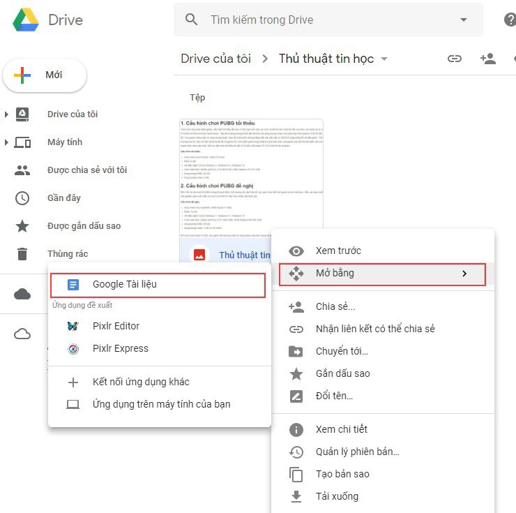516x513 pixels.
Task: Open Thùng rác trash in sidebar
Action: 67,254
